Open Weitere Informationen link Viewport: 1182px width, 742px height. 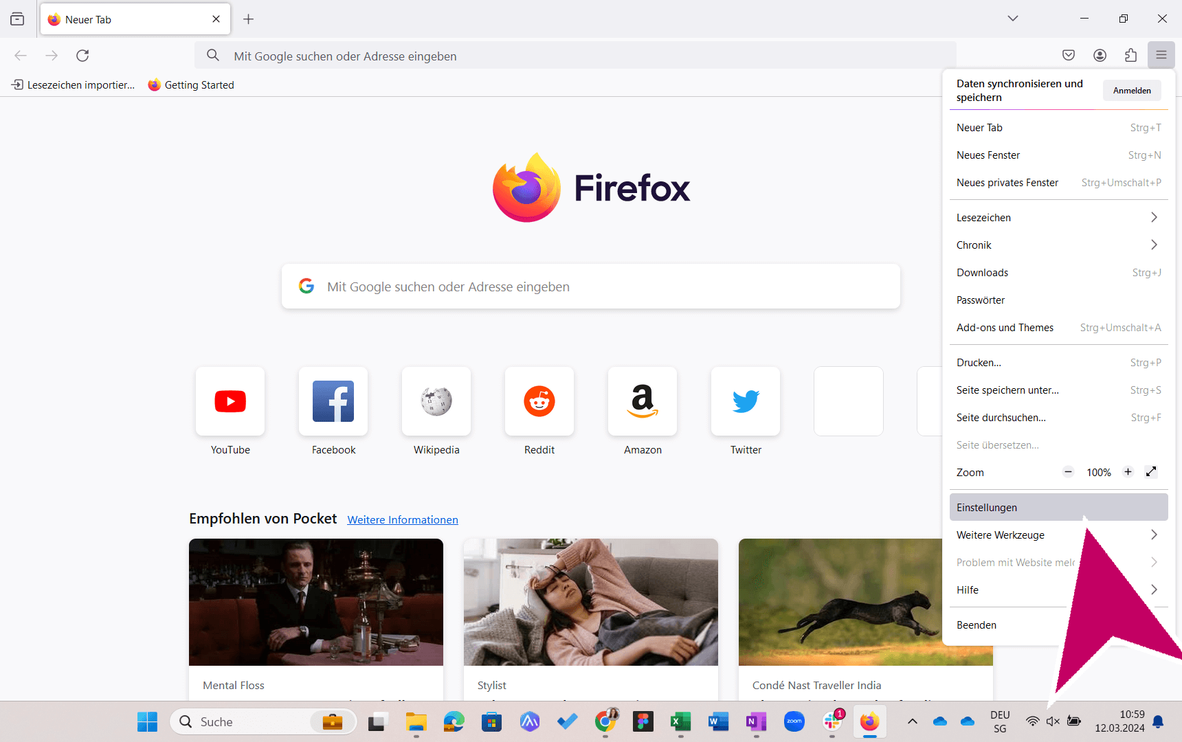click(403, 520)
